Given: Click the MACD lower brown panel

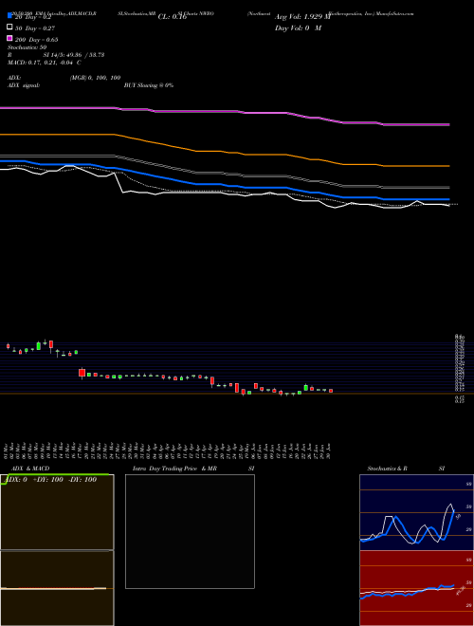Looking at the screenshot, I should (x=57, y=588).
